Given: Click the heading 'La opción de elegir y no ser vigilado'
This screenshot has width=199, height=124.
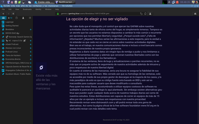Looking at the screenshot, I should (x=97, y=19).
